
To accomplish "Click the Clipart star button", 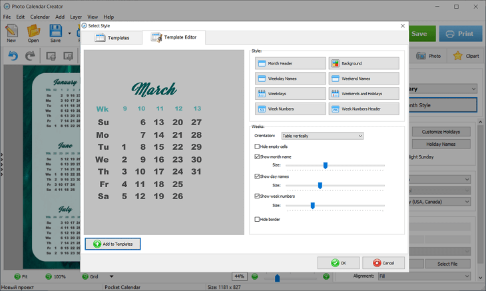I will tap(466, 56).
